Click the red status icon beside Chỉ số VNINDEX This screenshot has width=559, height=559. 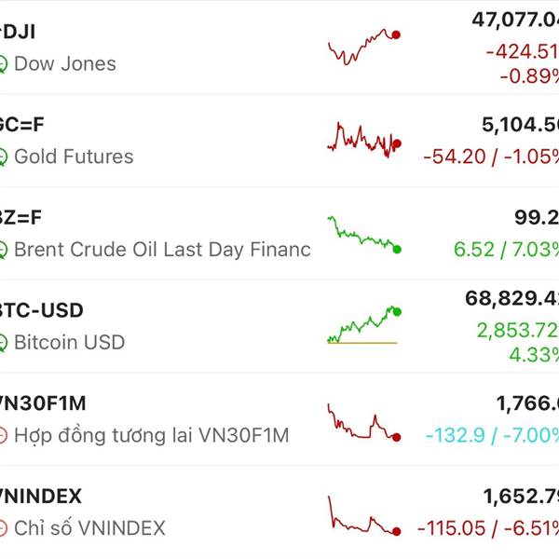pyautogui.click(x=4, y=528)
